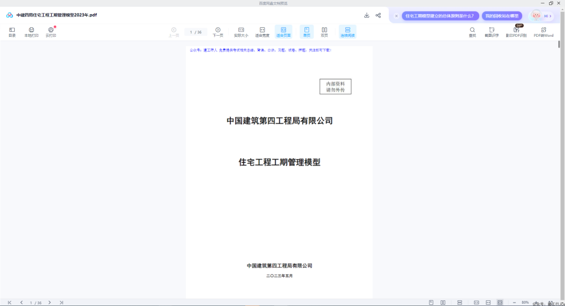This screenshot has width=565, height=306.
Task: Select continuous scroll icon in status bar
Action: click(459, 303)
